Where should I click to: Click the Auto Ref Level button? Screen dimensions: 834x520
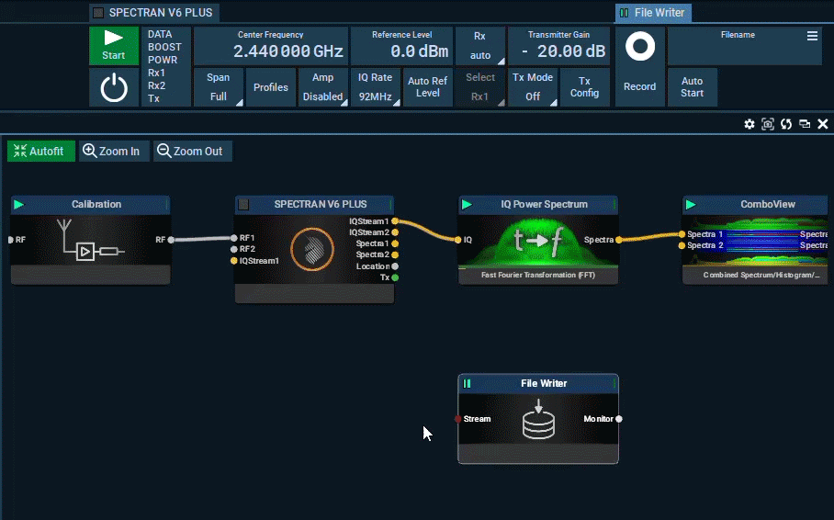coord(428,87)
